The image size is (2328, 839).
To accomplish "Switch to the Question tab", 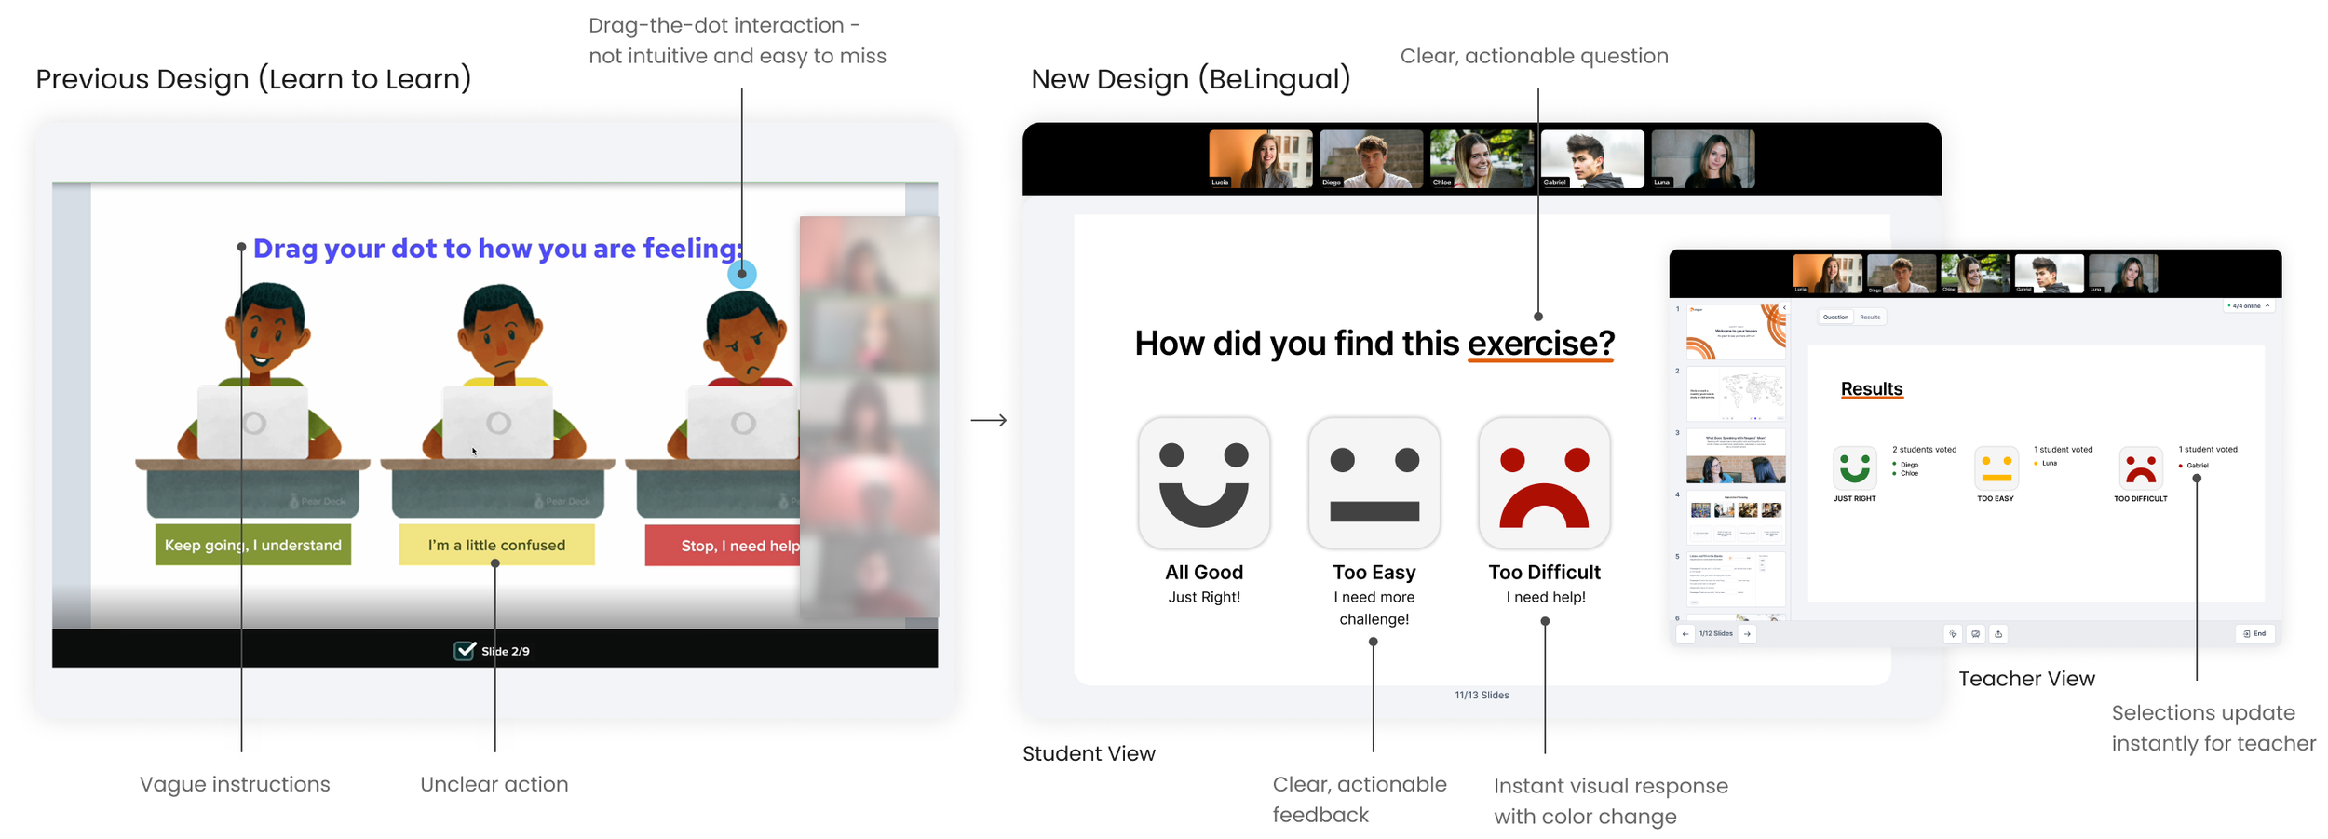I will (1835, 317).
